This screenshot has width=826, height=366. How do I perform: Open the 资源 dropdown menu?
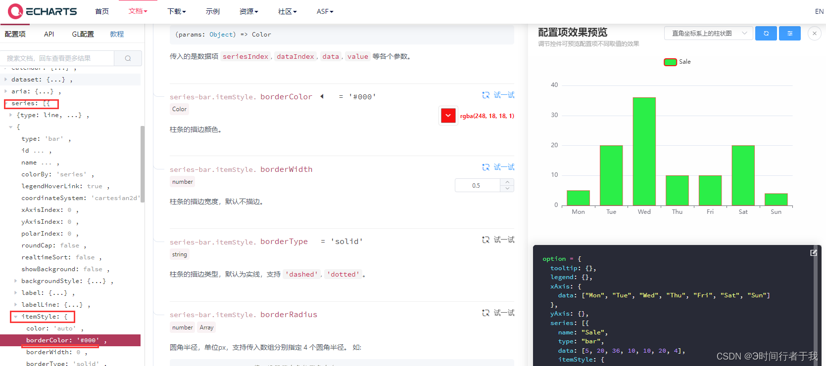point(248,11)
